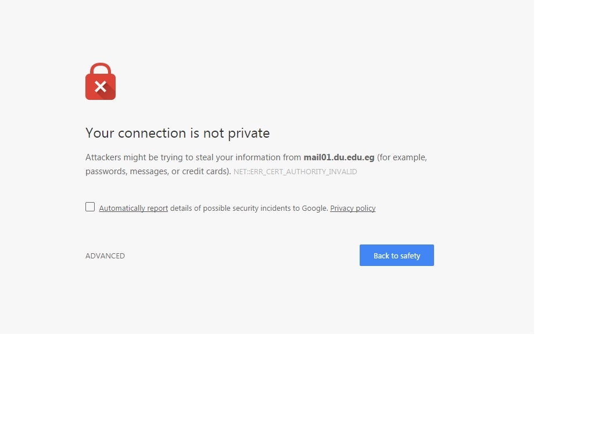
Task: Click the bold mail01.du.edu.eg domain name
Action: pyautogui.click(x=339, y=157)
